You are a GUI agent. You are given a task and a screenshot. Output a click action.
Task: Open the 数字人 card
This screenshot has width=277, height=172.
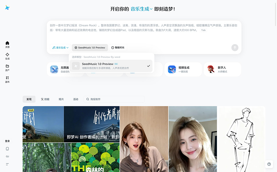(x=222, y=69)
